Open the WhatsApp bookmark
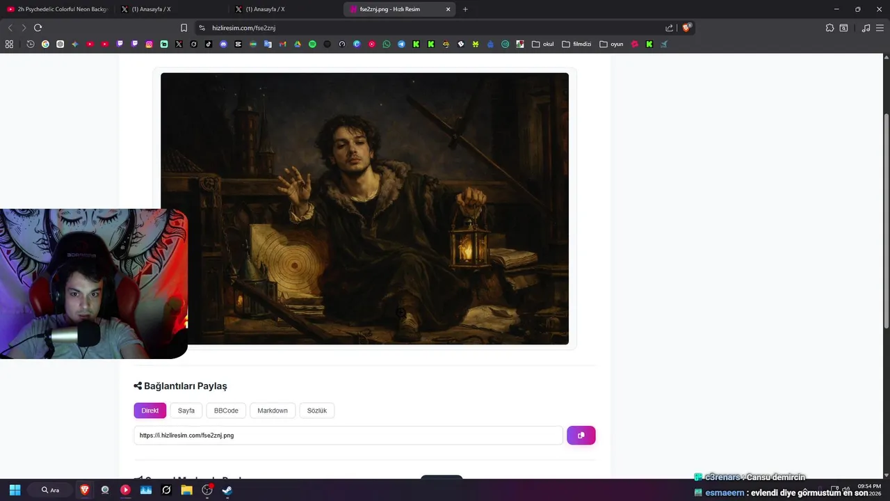This screenshot has height=501, width=890. point(387,44)
